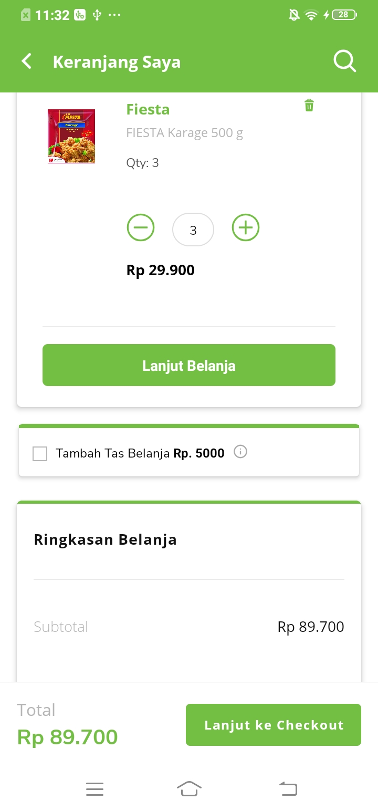Open the Fiesta brand name link
Screen dimensions: 378x811
[x=148, y=109]
